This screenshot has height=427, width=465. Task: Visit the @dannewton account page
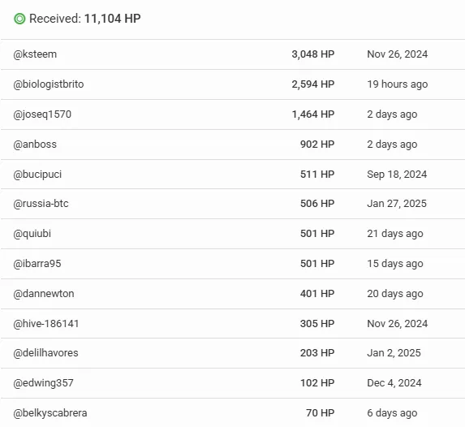click(44, 294)
